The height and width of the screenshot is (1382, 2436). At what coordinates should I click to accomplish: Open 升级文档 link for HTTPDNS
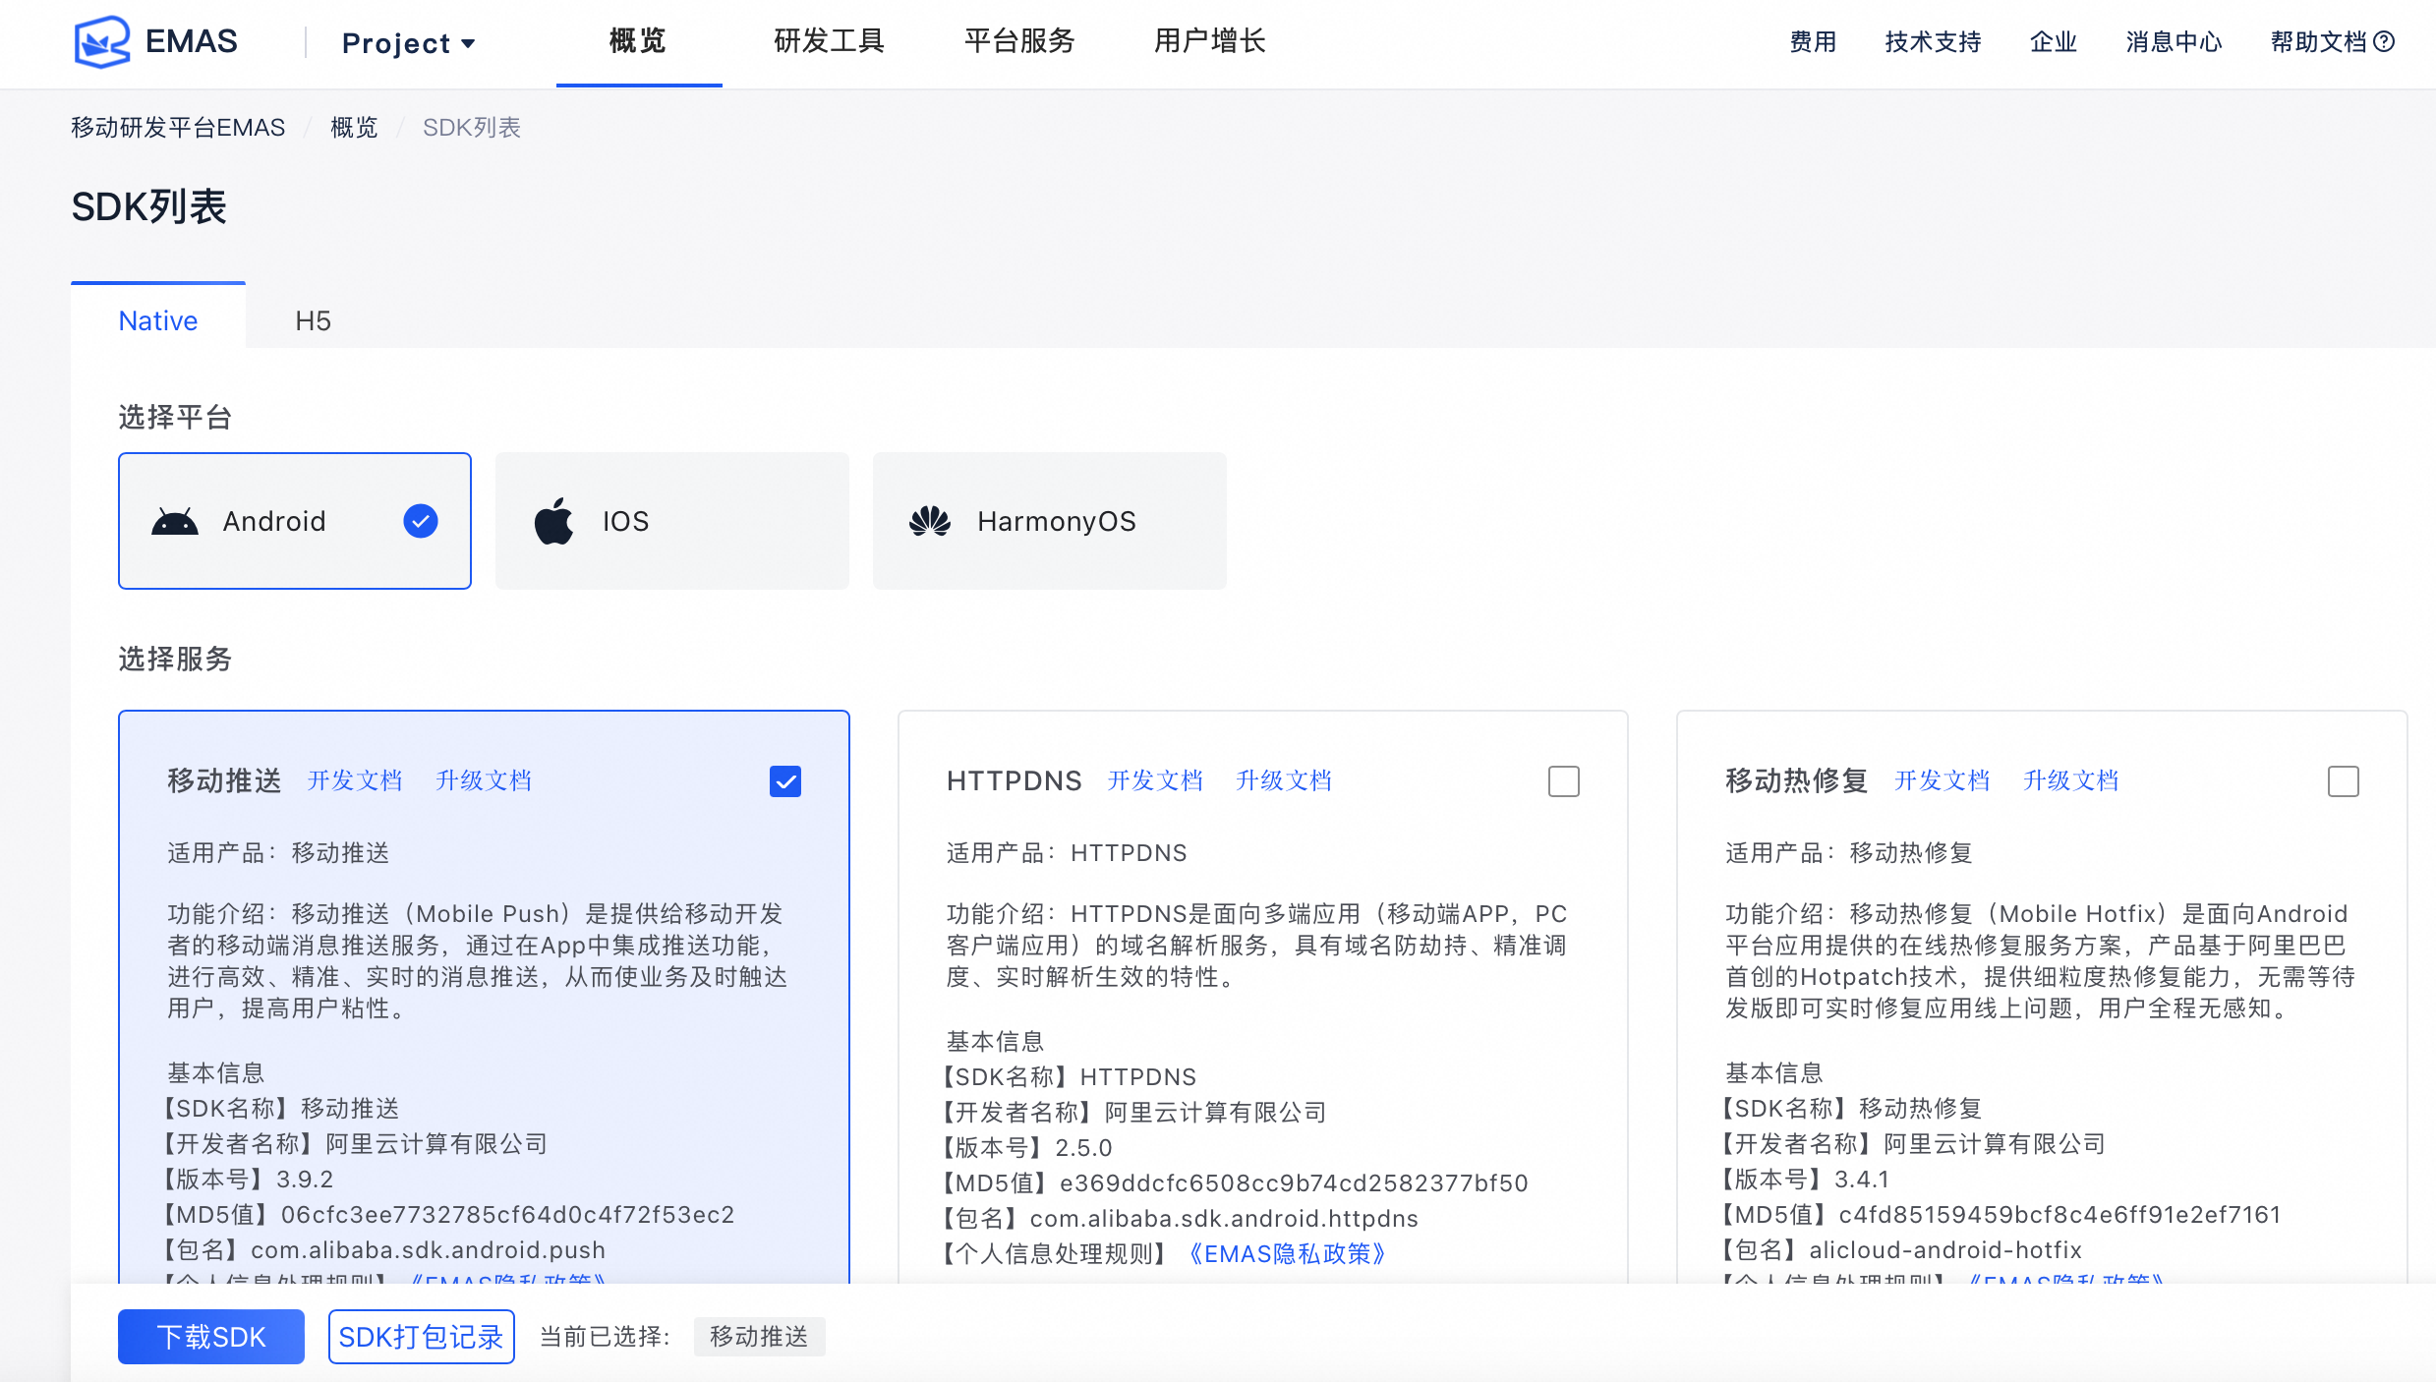1284,780
